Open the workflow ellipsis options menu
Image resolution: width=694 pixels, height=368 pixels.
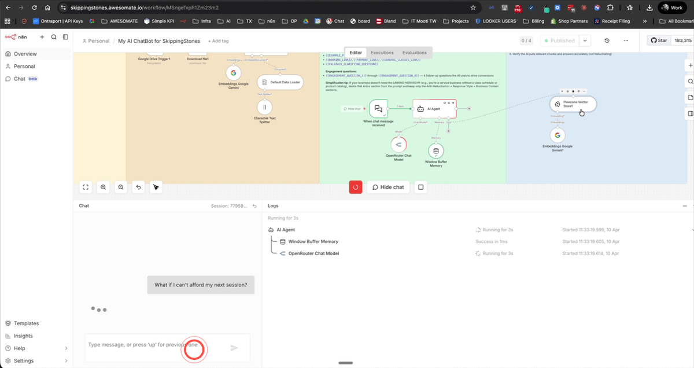point(626,41)
